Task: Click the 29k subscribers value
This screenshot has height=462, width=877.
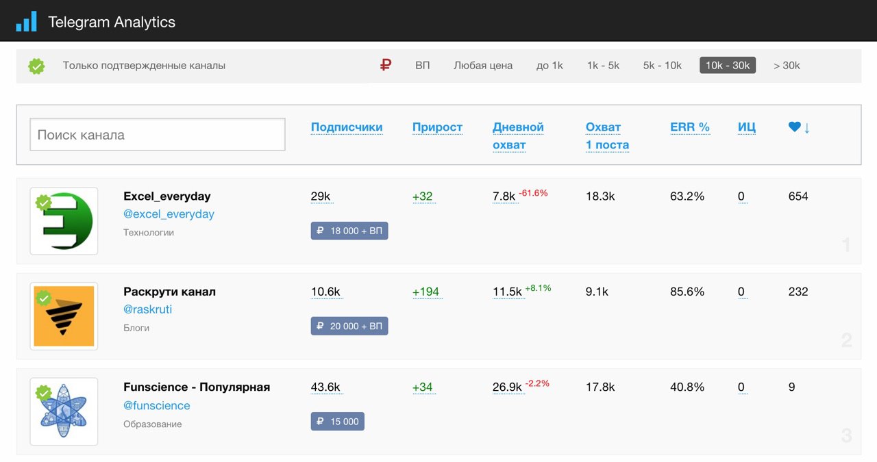Action: click(x=321, y=196)
